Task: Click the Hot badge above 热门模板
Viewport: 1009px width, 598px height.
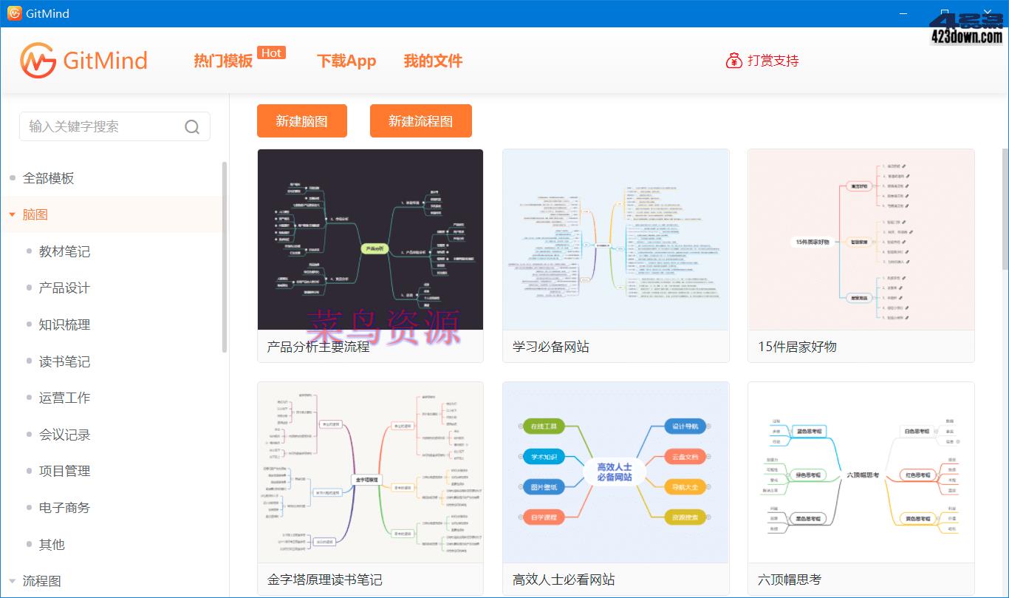Action: pos(271,52)
